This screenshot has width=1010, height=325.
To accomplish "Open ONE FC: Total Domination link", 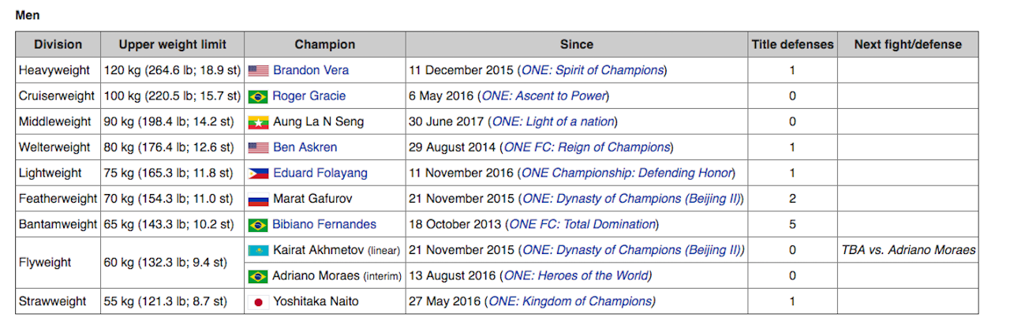I will [x=582, y=225].
